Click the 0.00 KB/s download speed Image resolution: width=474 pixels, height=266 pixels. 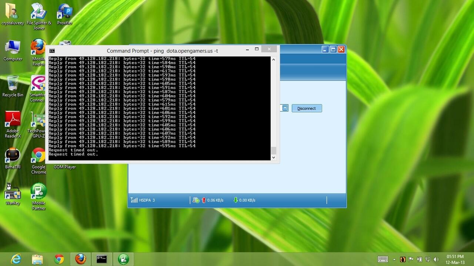(x=247, y=200)
